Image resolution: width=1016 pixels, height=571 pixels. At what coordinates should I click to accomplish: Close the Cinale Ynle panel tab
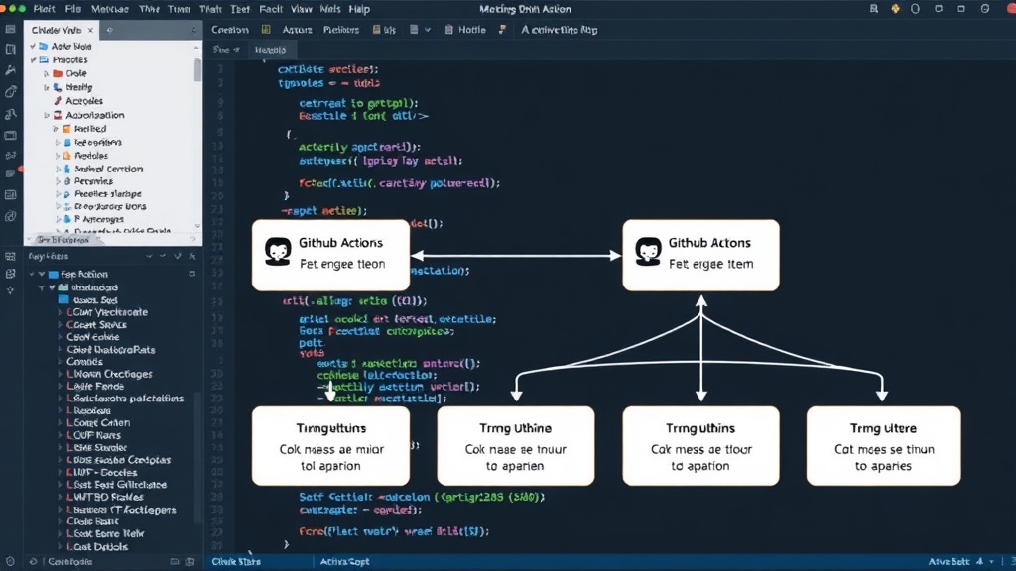click(90, 30)
